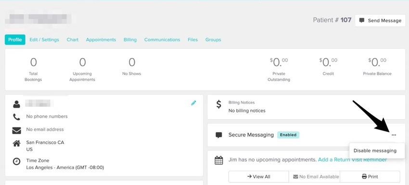Open the Groups tab
This screenshot has height=185, width=409.
point(213,40)
